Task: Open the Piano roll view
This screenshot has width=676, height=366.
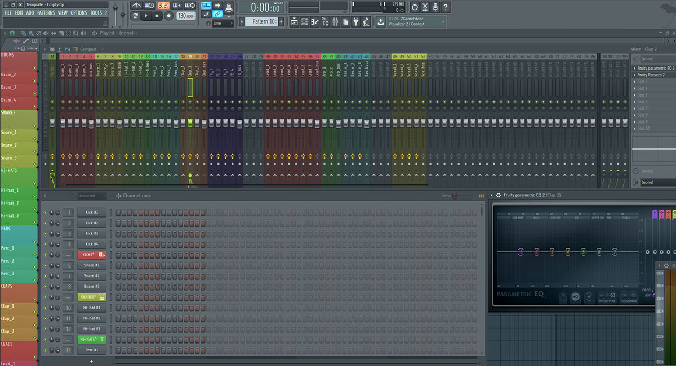Action: [x=314, y=22]
